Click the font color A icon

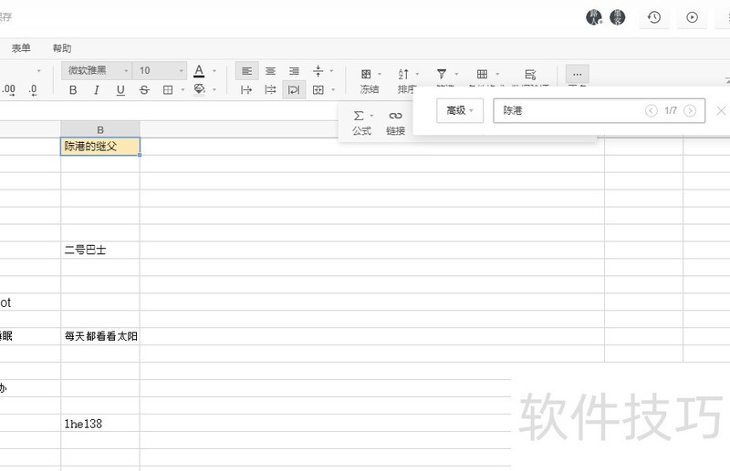click(199, 71)
